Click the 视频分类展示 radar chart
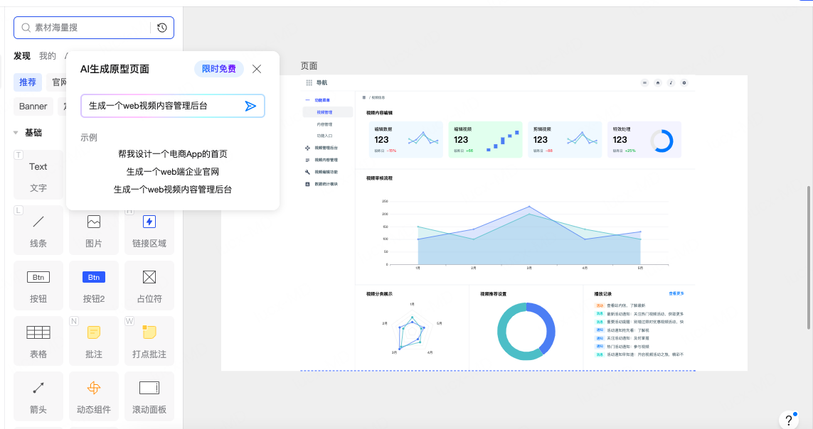 413,330
